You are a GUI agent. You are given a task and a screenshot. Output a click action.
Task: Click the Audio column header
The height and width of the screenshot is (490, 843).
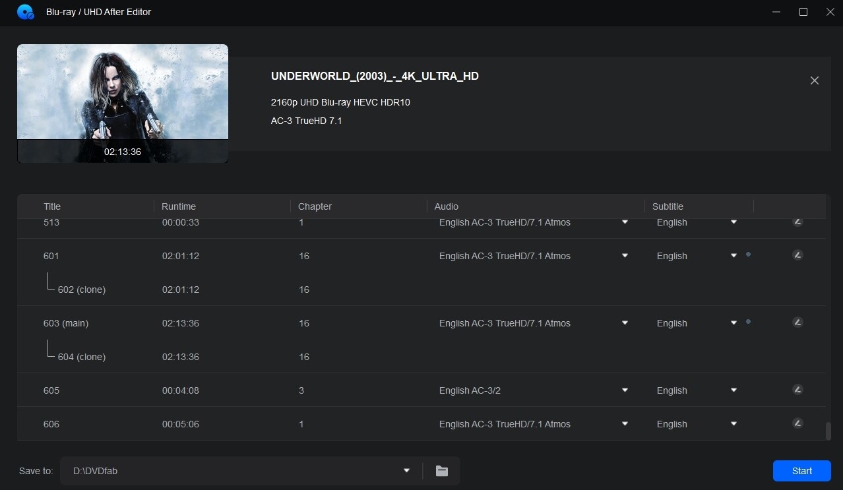pos(447,206)
